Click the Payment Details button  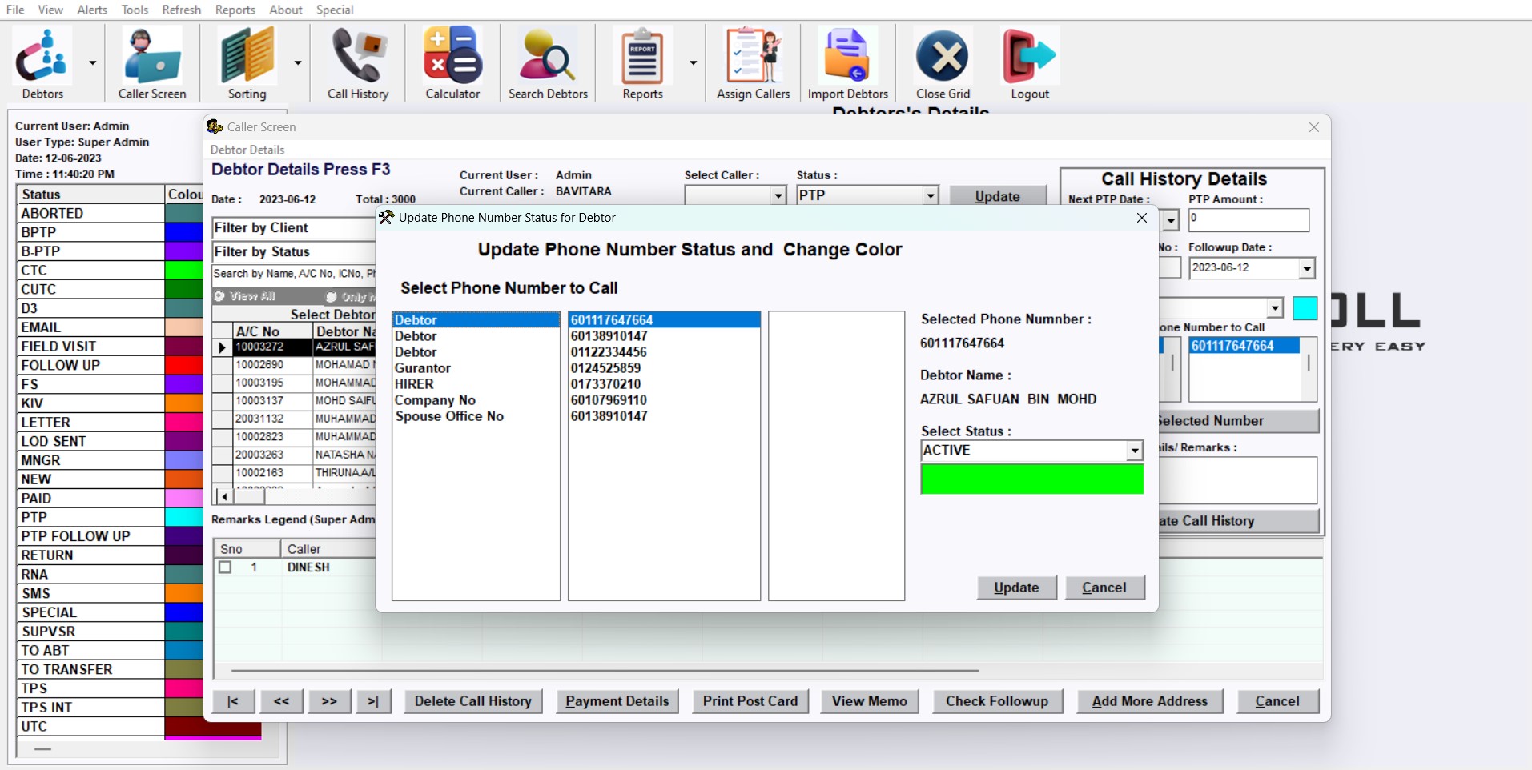[617, 701]
